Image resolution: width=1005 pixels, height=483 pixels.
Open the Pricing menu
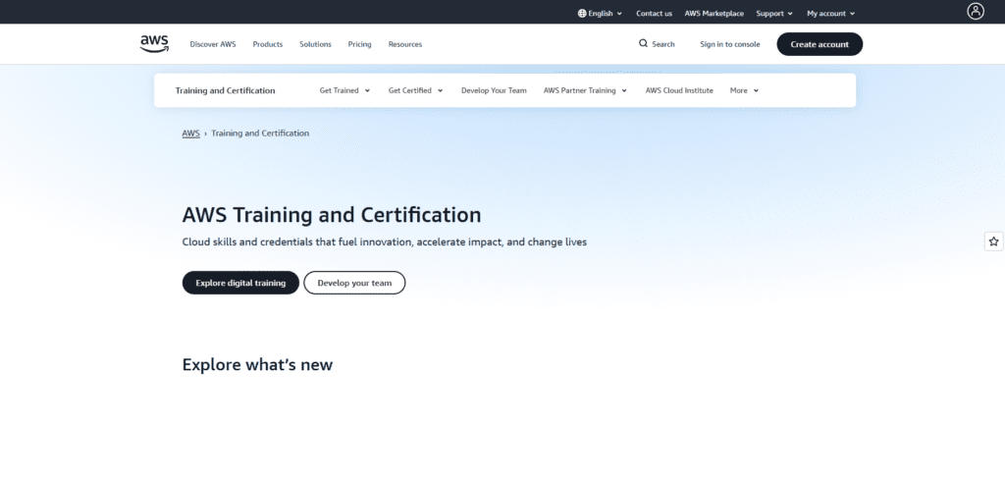click(359, 44)
